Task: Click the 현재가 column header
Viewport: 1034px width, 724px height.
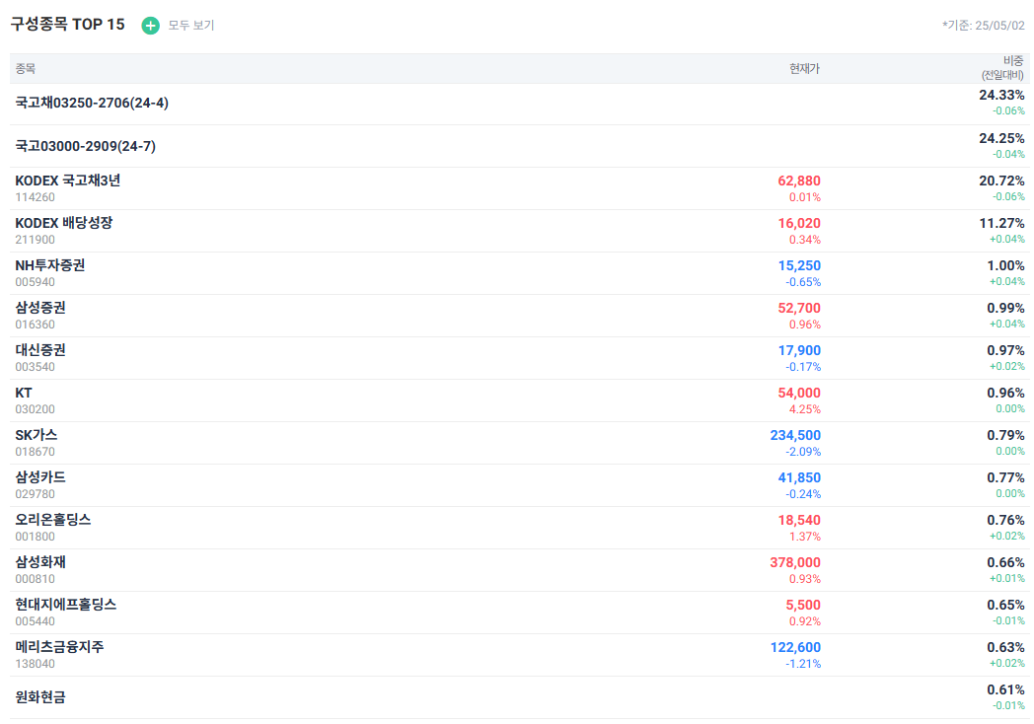Action: click(804, 69)
